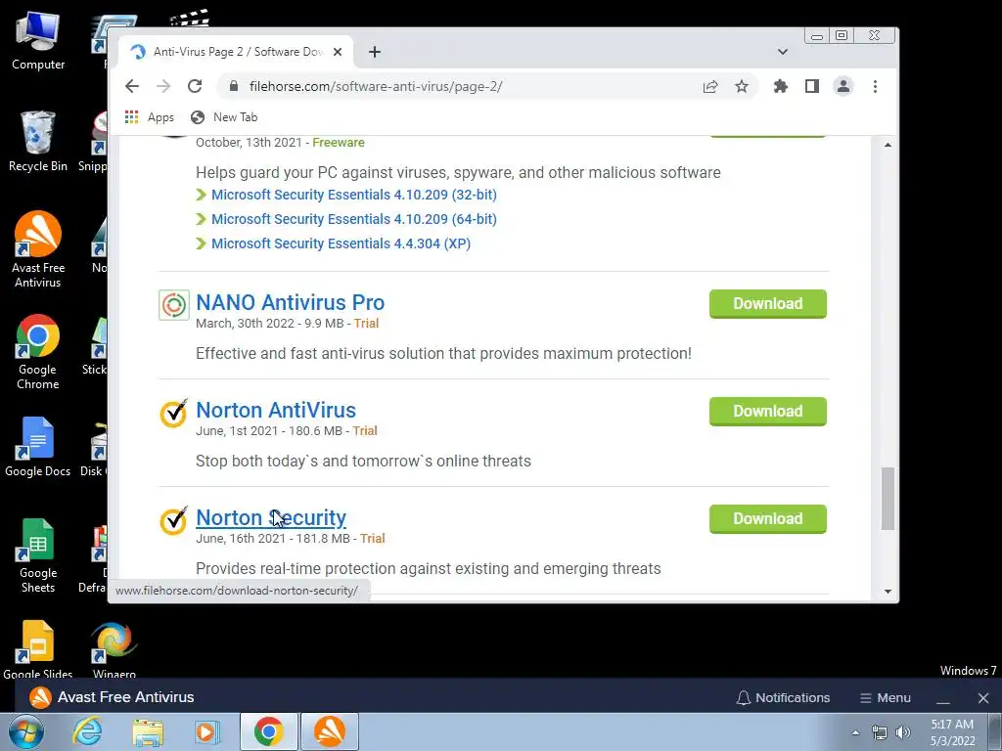Select the Recycle Bin desktop icon
The width and height of the screenshot is (1002, 751).
coord(38,142)
